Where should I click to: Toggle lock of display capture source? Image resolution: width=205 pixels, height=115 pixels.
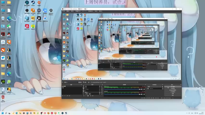(x=101, y=94)
